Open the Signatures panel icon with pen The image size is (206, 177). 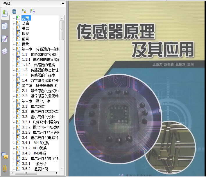[4, 39]
